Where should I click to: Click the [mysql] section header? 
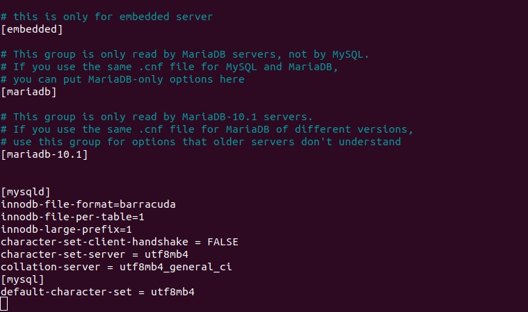pos(22,279)
